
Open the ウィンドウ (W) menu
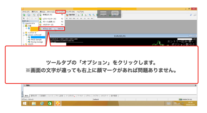point(70,12)
